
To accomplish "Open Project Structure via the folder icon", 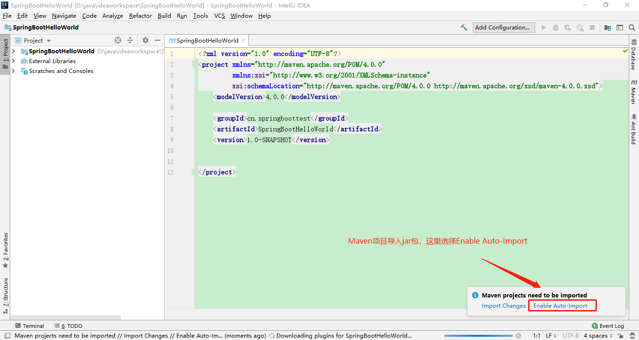I will (x=608, y=28).
